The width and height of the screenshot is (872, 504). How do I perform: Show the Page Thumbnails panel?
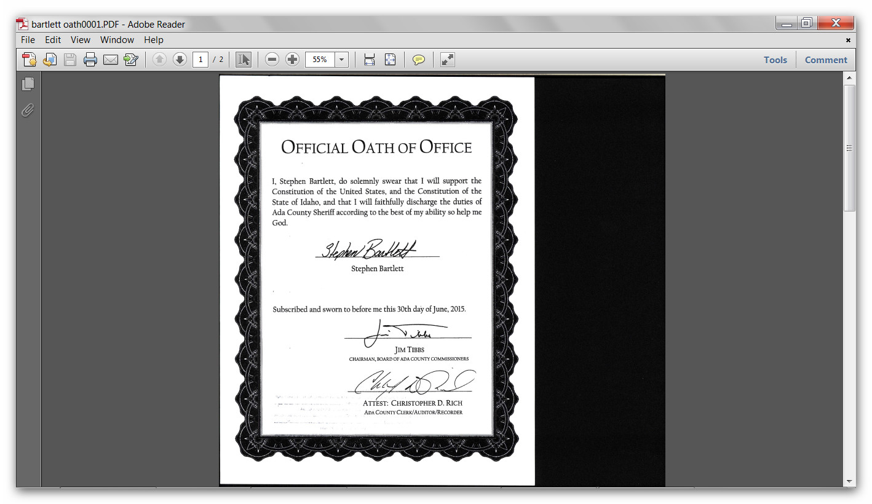[28, 84]
